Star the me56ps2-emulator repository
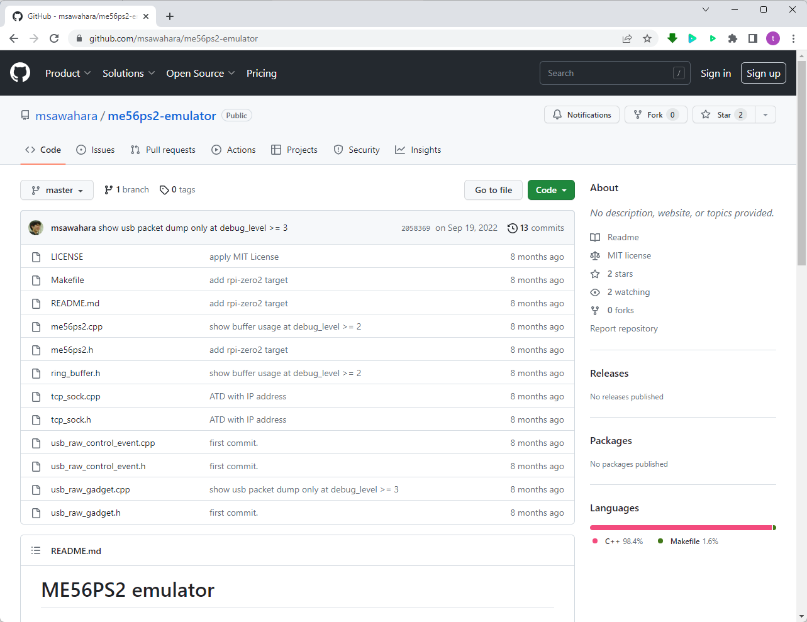The image size is (807, 622). (x=724, y=114)
